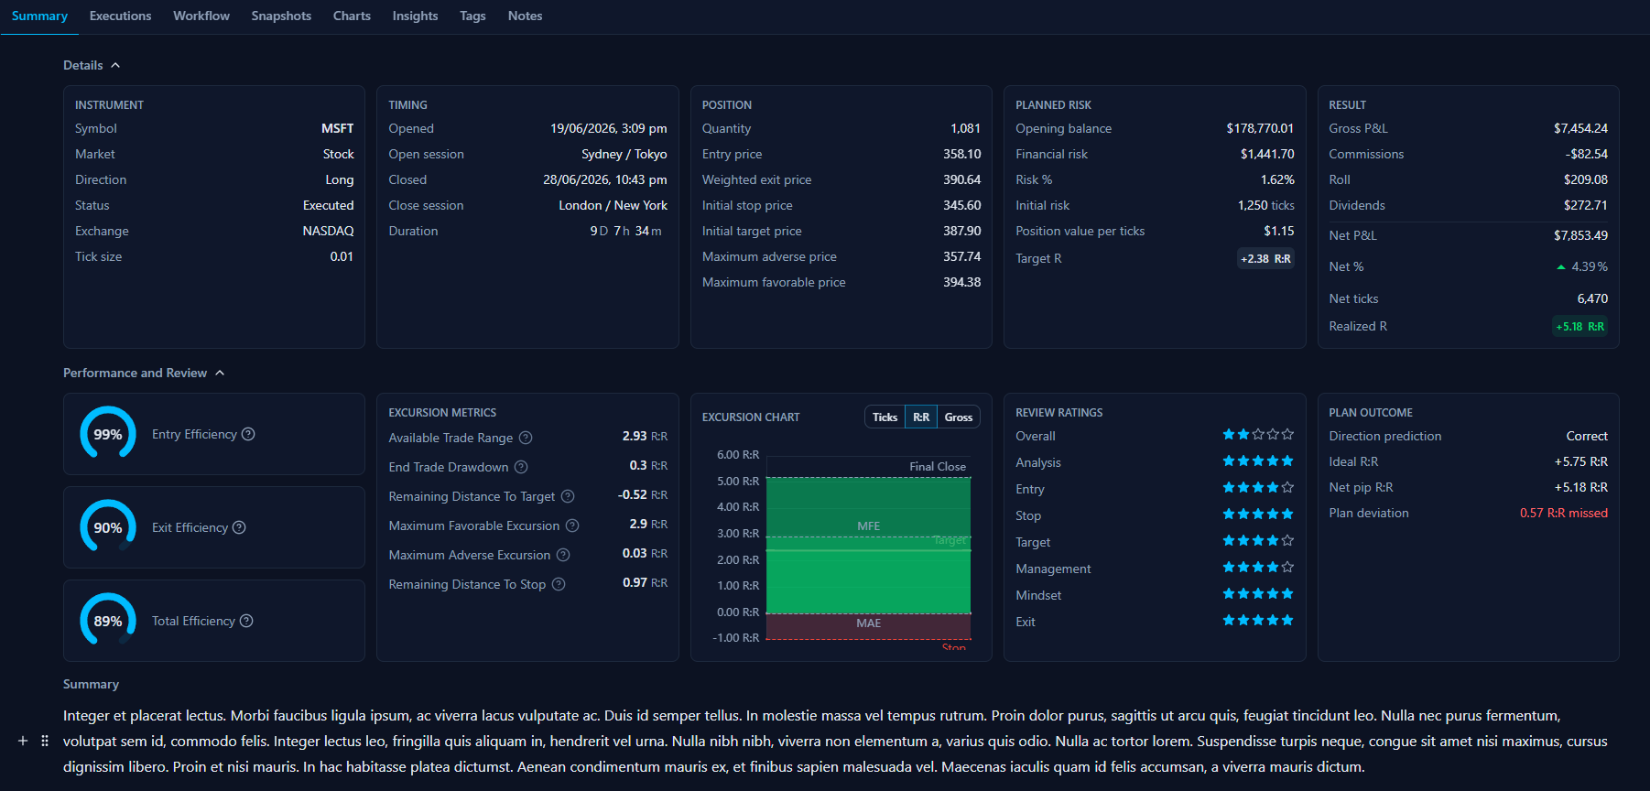The height and width of the screenshot is (791, 1650).
Task: Switch to the Workflow tab
Action: point(201,16)
